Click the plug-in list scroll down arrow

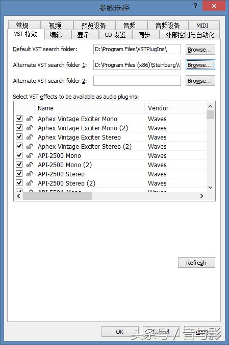pyautogui.click(x=210, y=188)
